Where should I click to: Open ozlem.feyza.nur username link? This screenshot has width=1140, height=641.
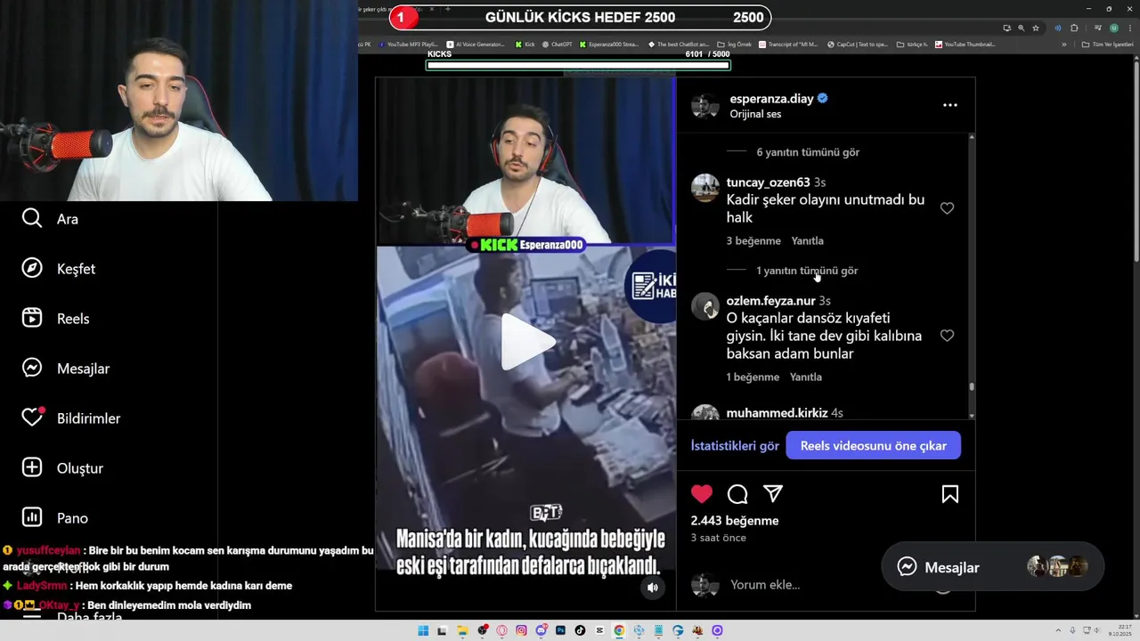[x=770, y=301]
